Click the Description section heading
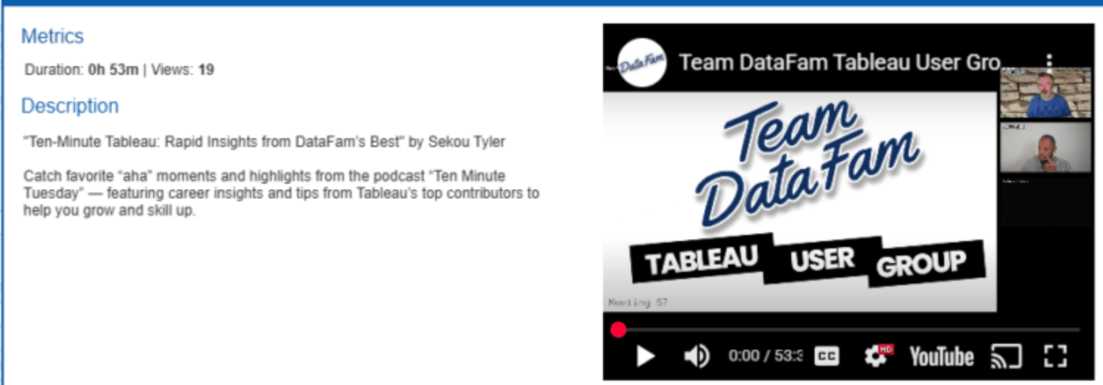The image size is (1103, 385). click(x=70, y=106)
